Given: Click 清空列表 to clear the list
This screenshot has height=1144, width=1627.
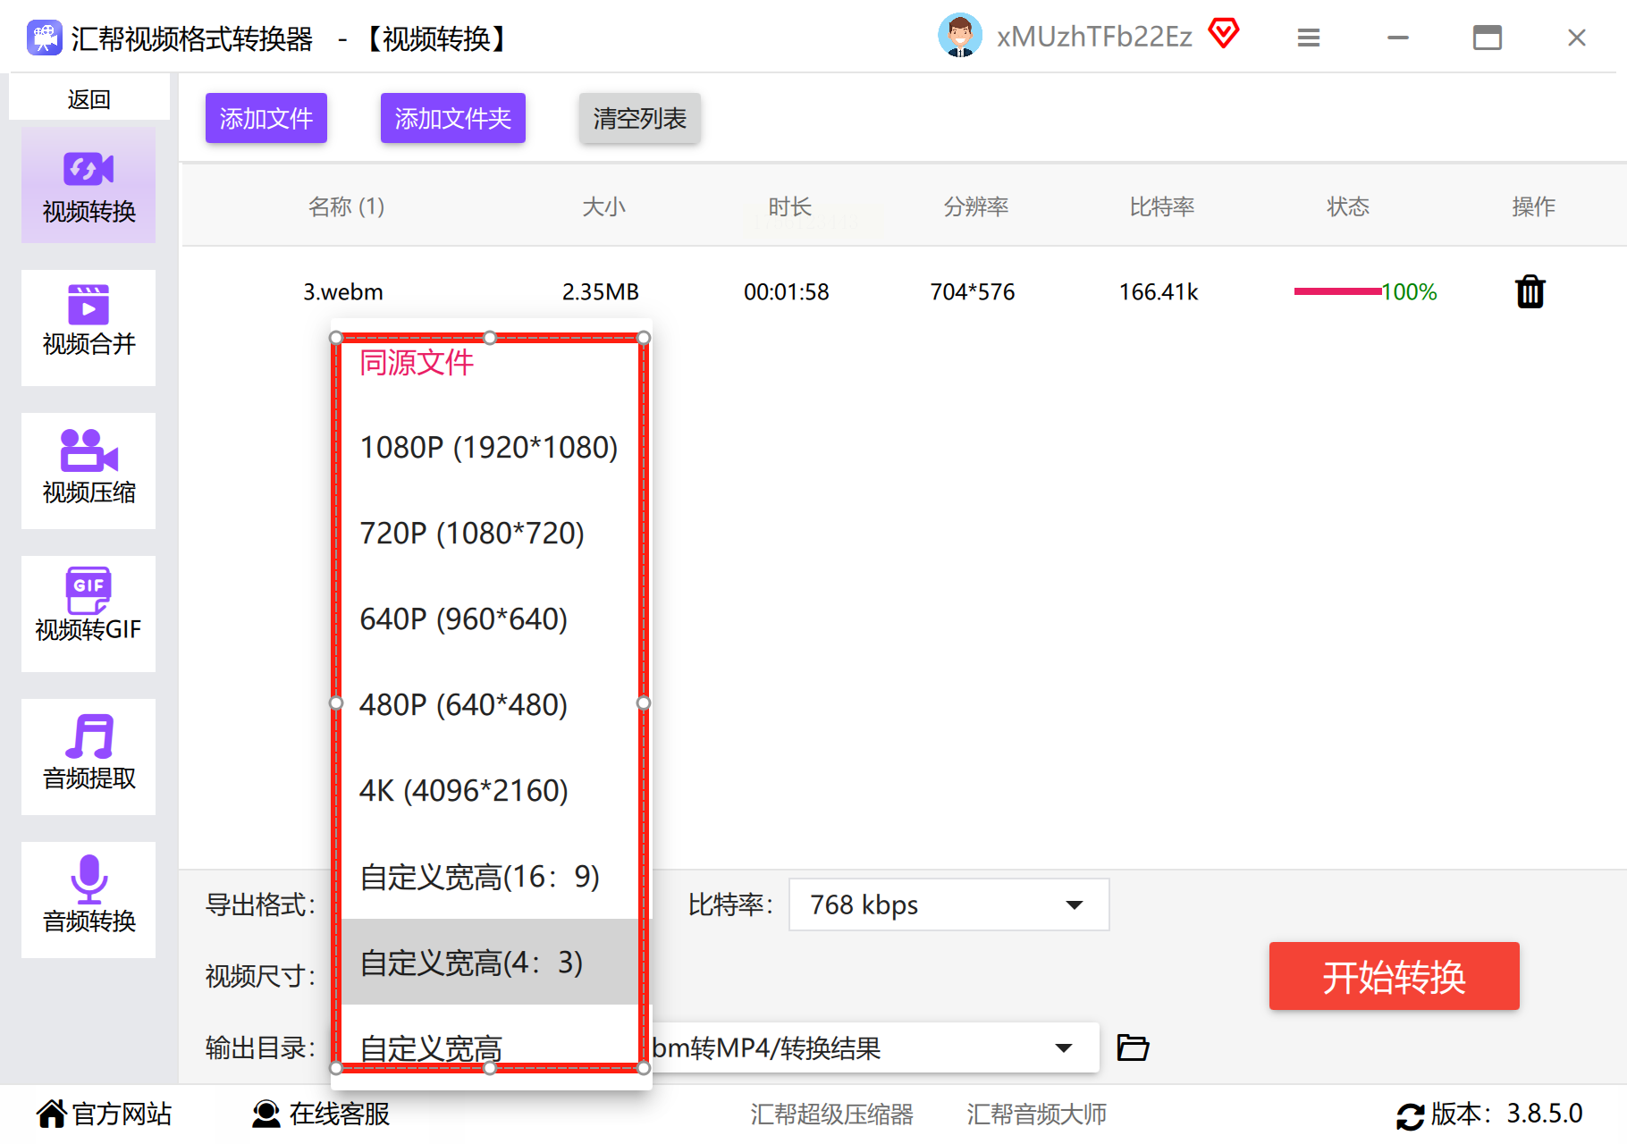Looking at the screenshot, I should click(640, 118).
